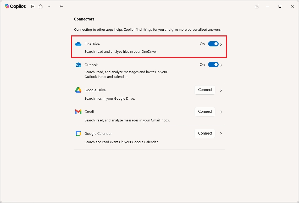
Task: Expand Gmail connector details chevron
Action: click(221, 112)
